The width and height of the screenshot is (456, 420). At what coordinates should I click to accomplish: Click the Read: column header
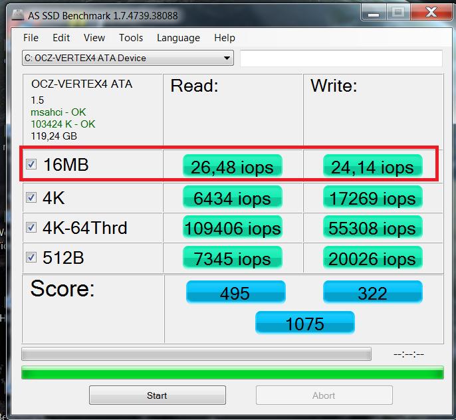click(x=194, y=86)
